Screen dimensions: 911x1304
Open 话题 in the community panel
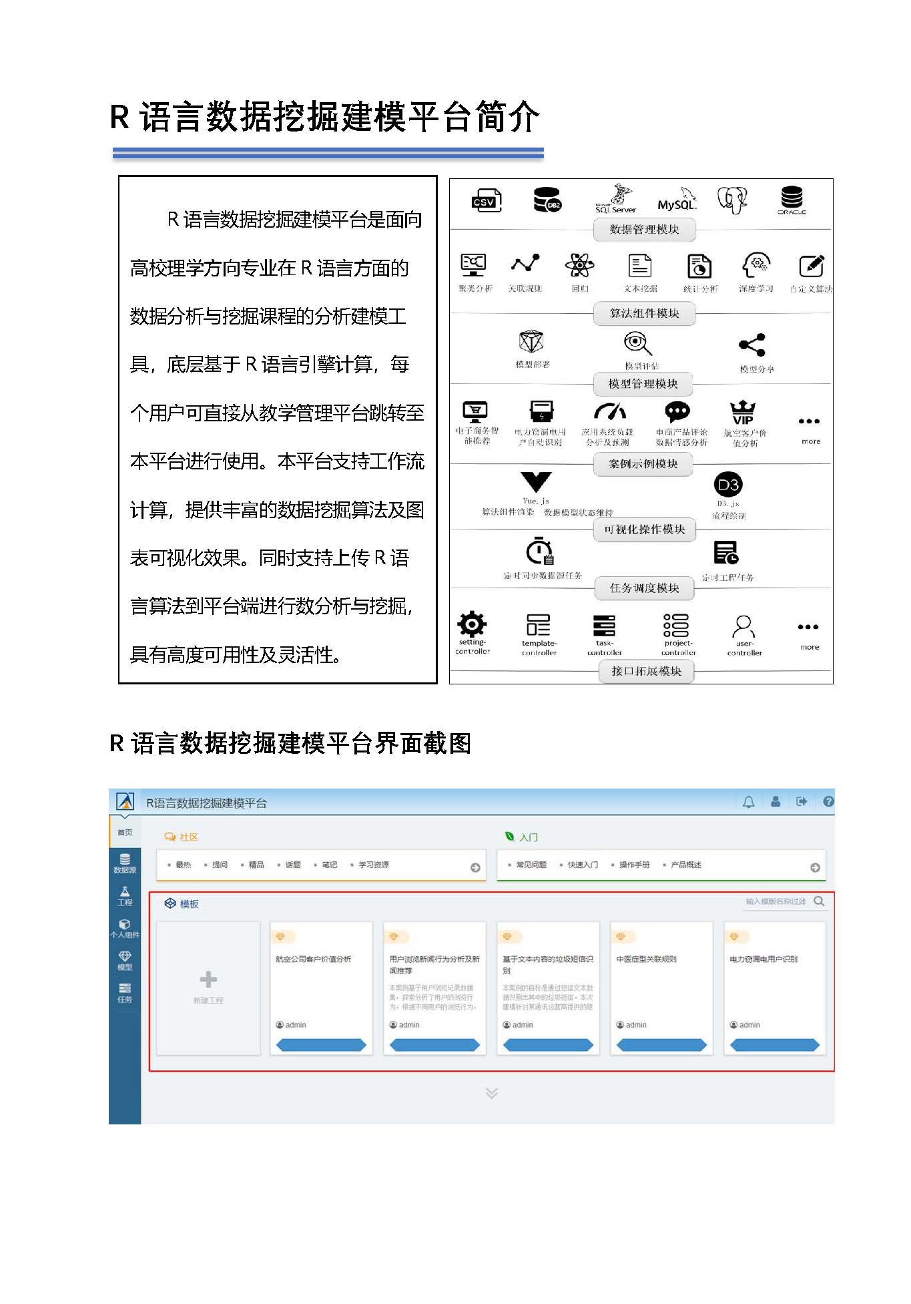(293, 865)
